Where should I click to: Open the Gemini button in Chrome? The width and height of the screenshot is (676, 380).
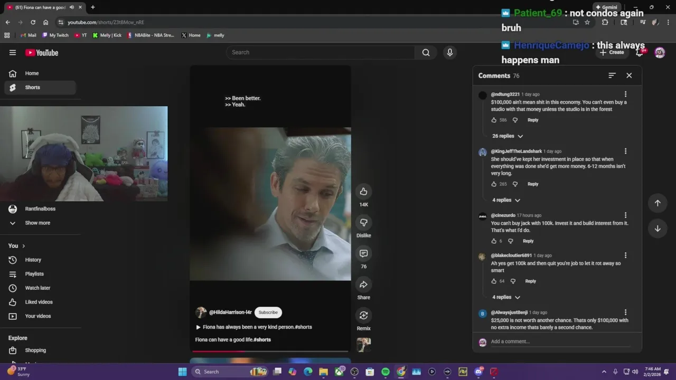(606, 7)
